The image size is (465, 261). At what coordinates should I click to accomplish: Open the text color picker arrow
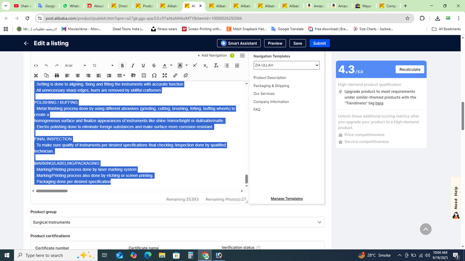pyautogui.click(x=170, y=66)
